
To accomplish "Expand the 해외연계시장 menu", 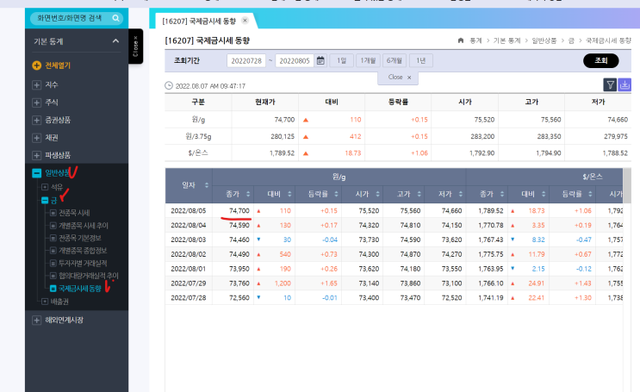I will coord(37,320).
